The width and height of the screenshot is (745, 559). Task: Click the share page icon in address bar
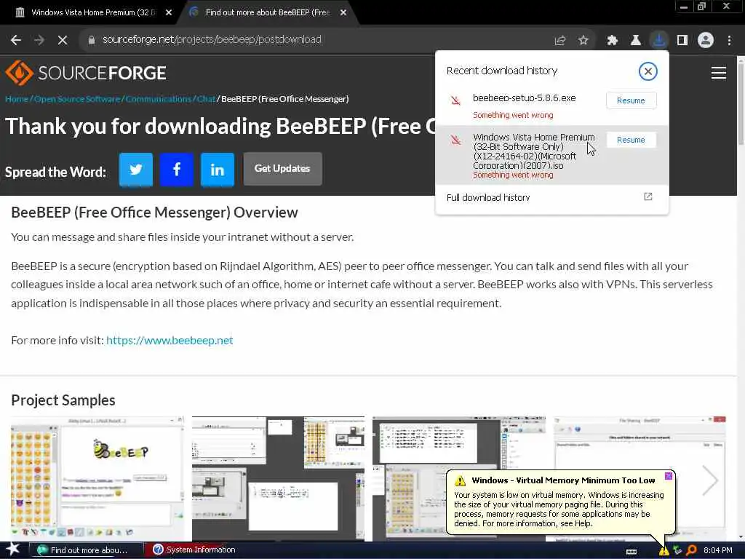[560, 41]
